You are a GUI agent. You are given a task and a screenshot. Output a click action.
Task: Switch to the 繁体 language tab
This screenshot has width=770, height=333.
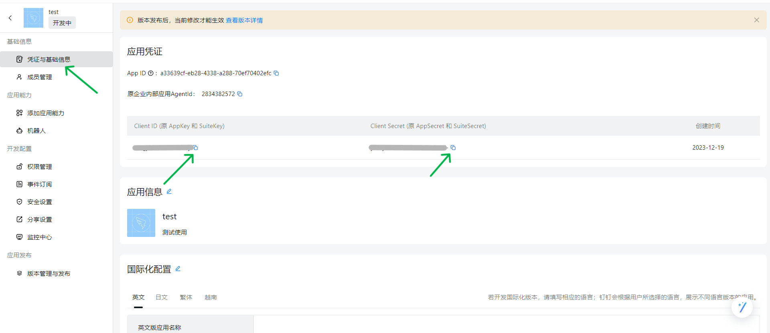click(186, 297)
